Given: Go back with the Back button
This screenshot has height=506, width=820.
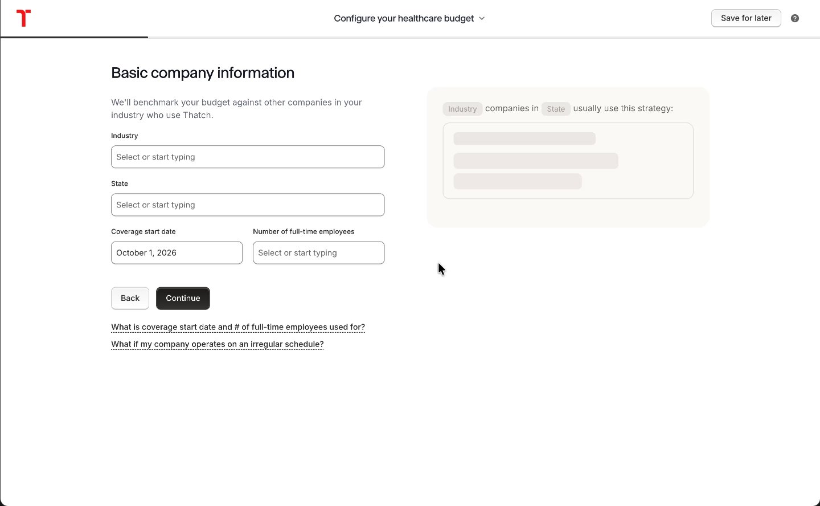Looking at the screenshot, I should click(x=130, y=298).
